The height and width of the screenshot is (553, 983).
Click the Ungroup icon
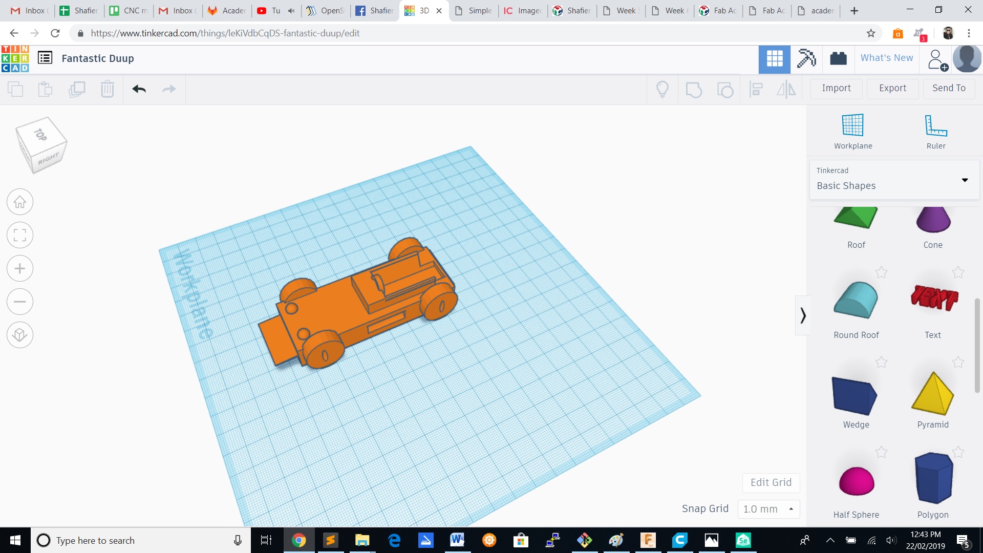pos(724,89)
